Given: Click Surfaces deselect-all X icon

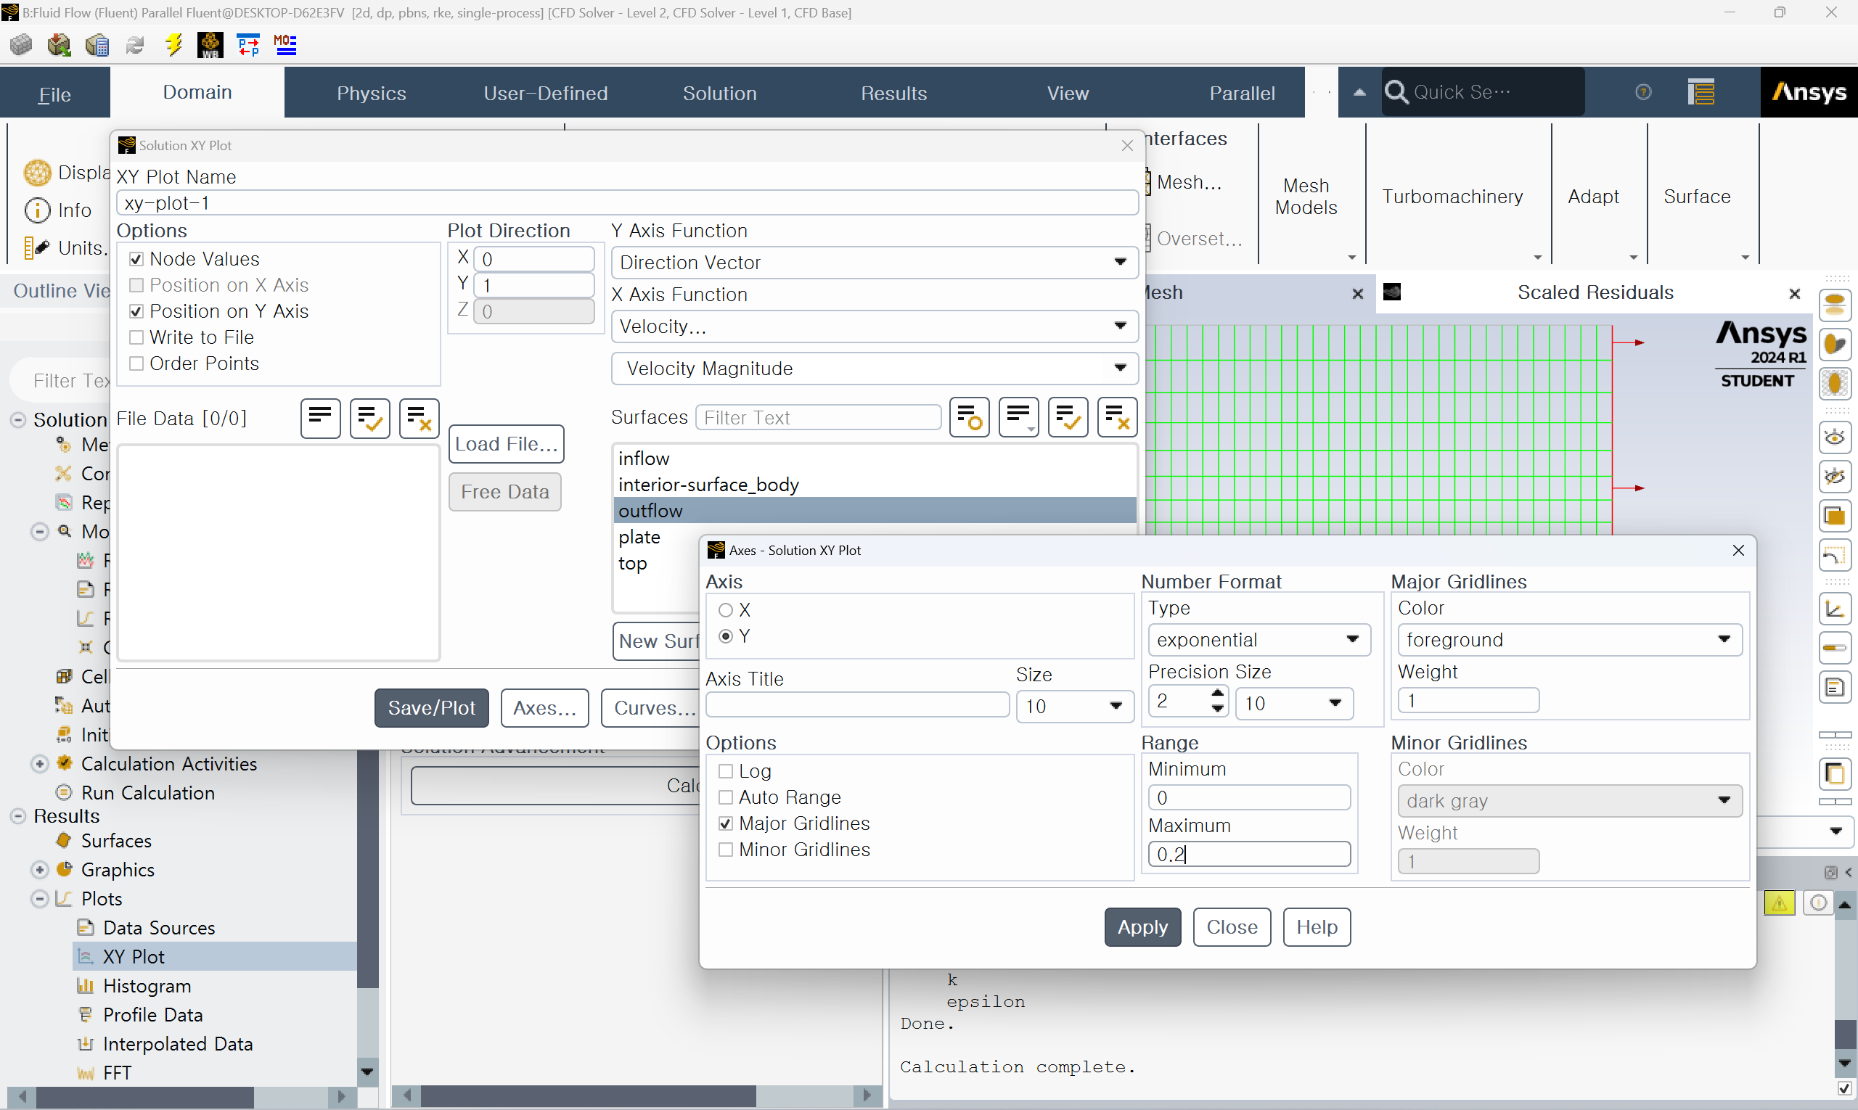Looking at the screenshot, I should tap(1117, 416).
